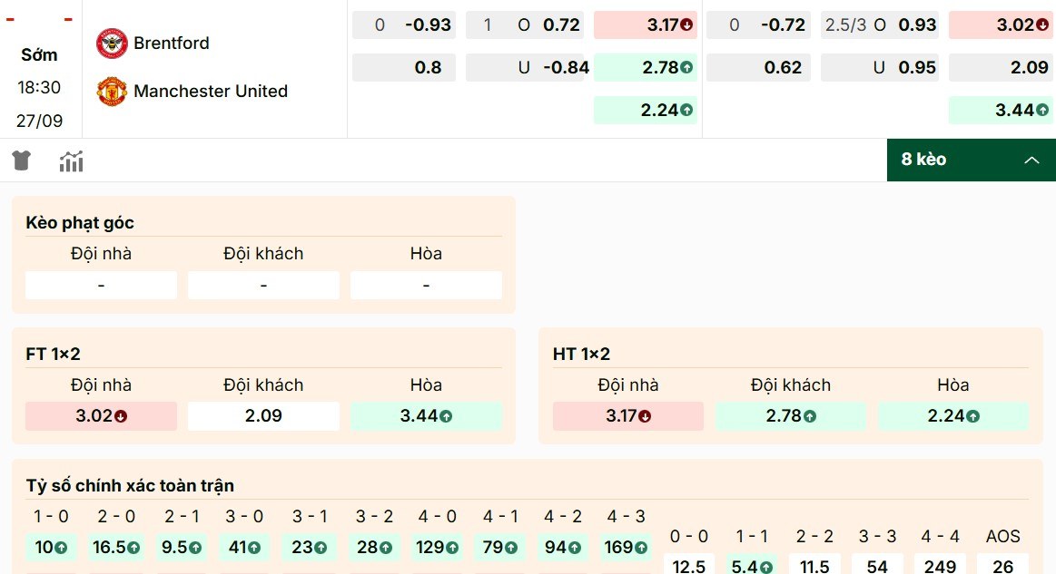Select 2.09 odds for Manchester United FT win
Image resolution: width=1056 pixels, height=574 pixels.
[x=263, y=415]
